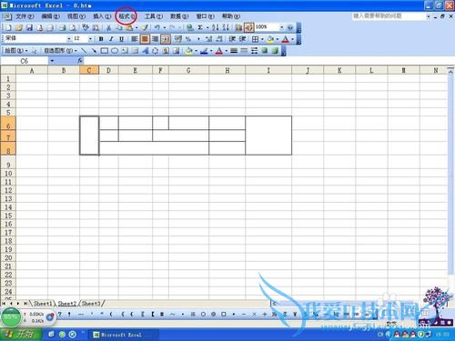Select the Oval drawing tool
The height and width of the screenshot is (341, 455).
[x=115, y=51]
